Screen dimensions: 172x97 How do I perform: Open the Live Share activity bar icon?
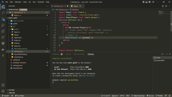coord(3,37)
